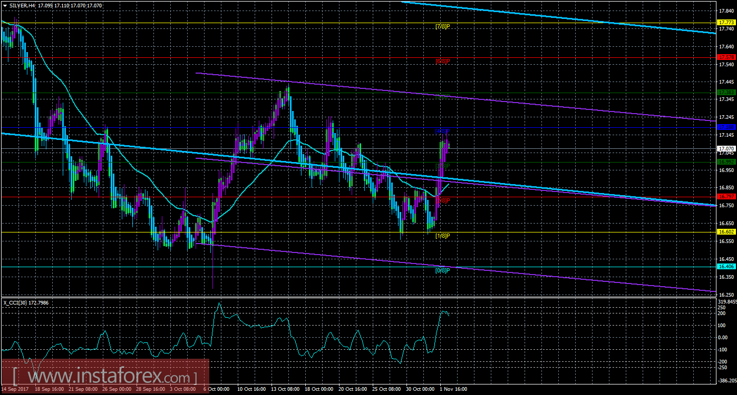Click the red 16.797 price level tag
The height and width of the screenshot is (395, 737).
(725, 197)
